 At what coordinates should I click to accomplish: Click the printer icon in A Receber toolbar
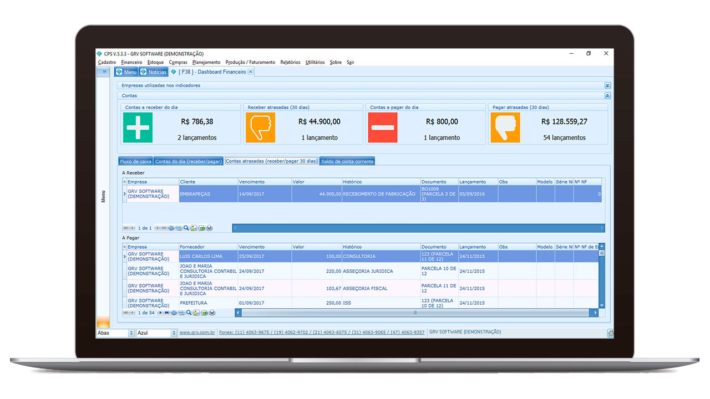(x=209, y=228)
